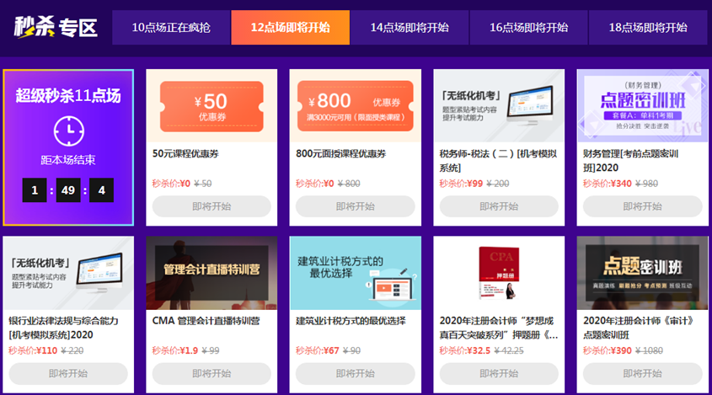Open the 18点场即将开始 tab
Viewport: 712px width, 395px height.
(648, 27)
